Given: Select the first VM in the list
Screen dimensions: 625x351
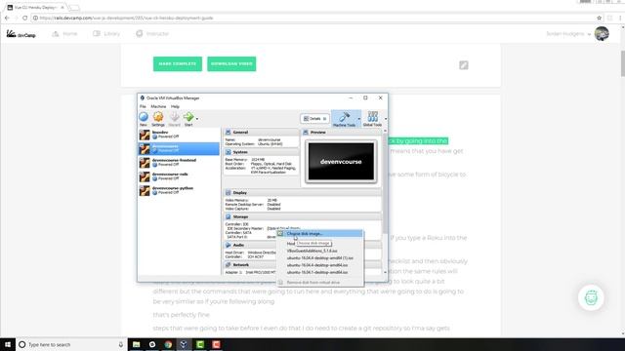Looking at the screenshot, I should tap(179, 135).
